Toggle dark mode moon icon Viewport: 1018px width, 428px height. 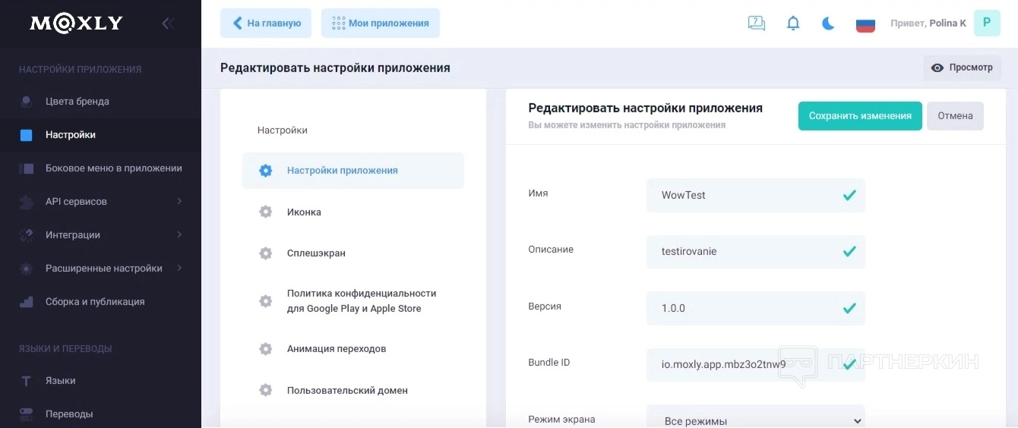click(828, 24)
